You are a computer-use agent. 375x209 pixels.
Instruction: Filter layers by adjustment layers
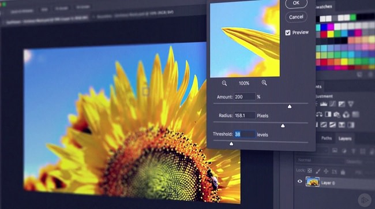click(344, 151)
